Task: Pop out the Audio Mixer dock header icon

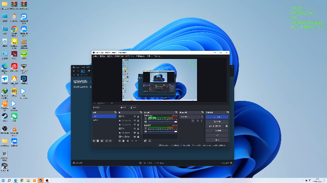Action: pos(176,112)
